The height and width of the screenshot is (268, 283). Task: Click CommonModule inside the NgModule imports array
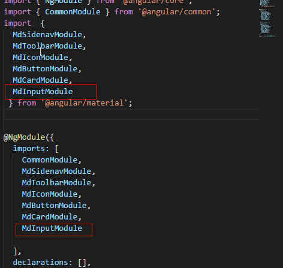50,160
